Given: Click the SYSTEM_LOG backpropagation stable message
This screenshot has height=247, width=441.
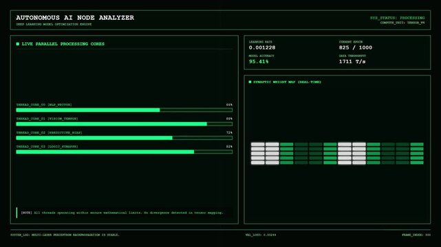Looking at the screenshot, I should (x=65, y=235).
